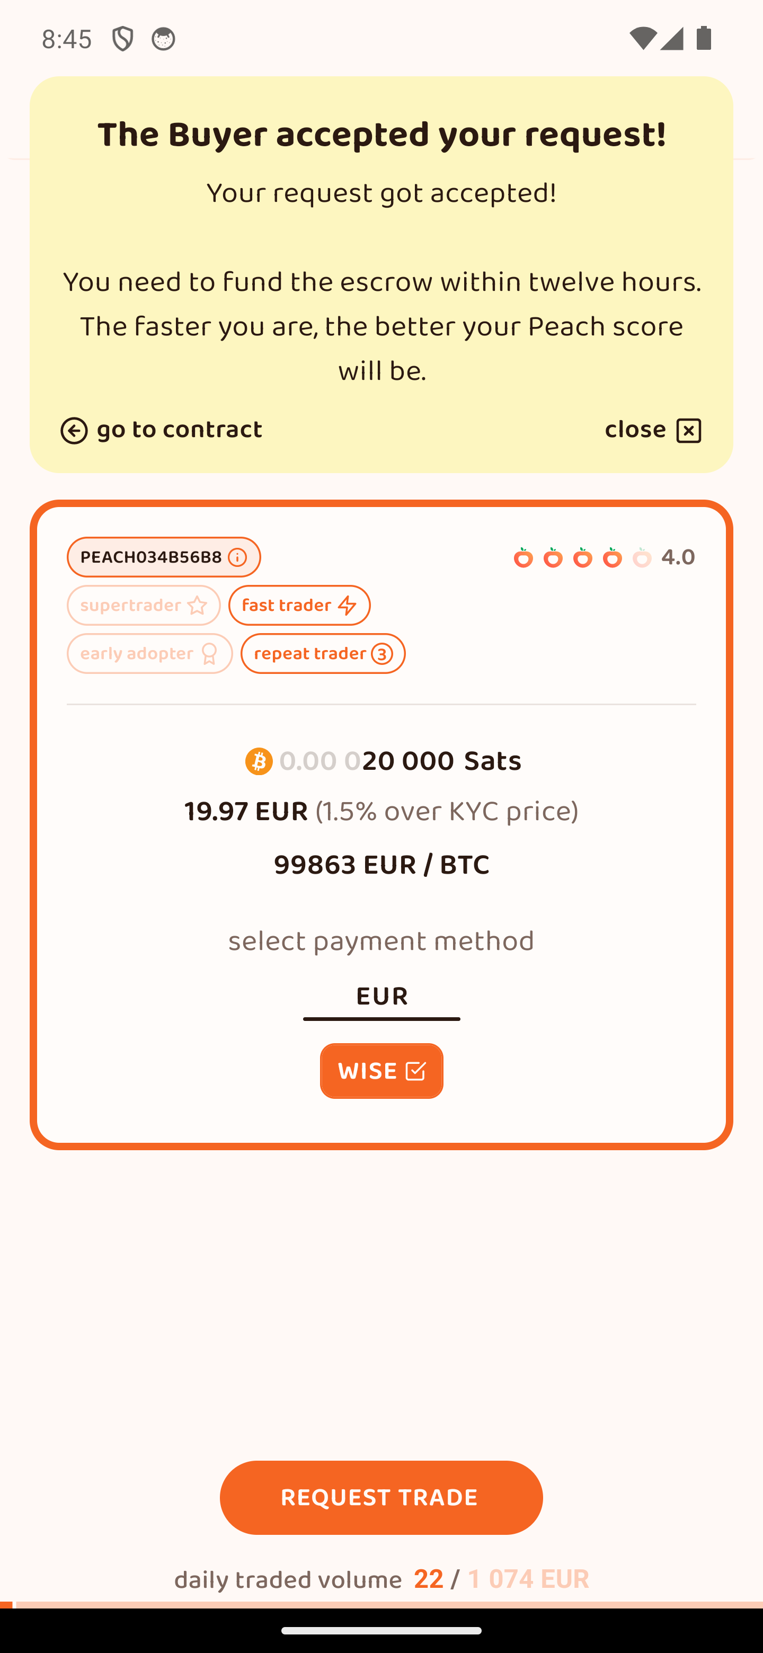Tap the daily traded volume progress bar
This screenshot has height=1653, width=763.
(381, 1604)
